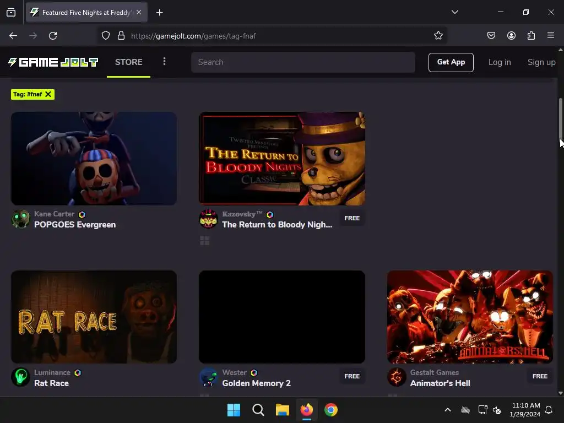Open Google Chrome from taskbar

(x=331, y=410)
